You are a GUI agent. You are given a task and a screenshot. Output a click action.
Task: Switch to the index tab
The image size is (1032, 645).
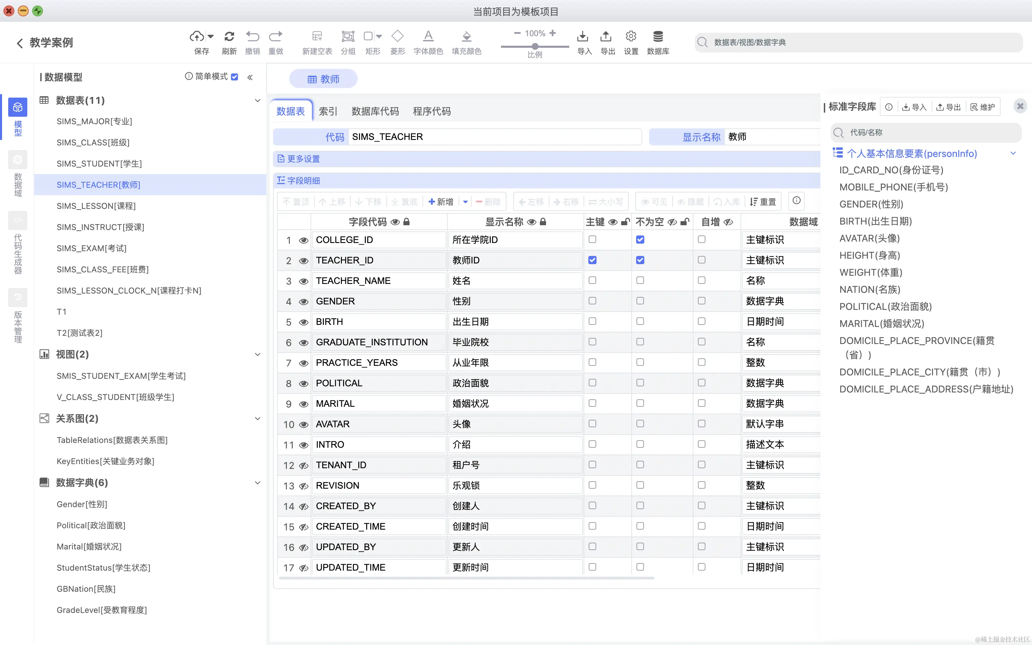pos(328,111)
